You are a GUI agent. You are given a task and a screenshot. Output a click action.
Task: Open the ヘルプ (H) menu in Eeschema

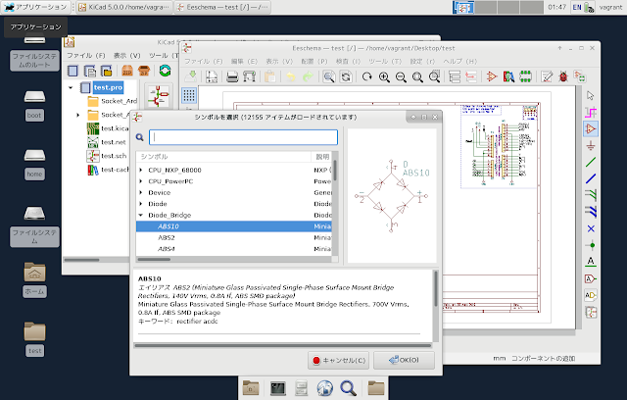[x=459, y=61]
